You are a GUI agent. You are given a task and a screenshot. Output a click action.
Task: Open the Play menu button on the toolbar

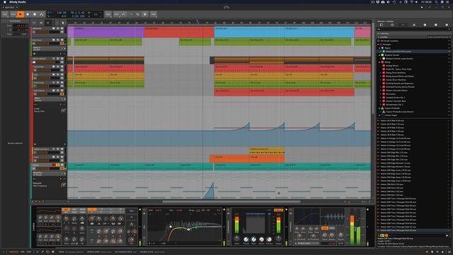[x=13, y=14]
